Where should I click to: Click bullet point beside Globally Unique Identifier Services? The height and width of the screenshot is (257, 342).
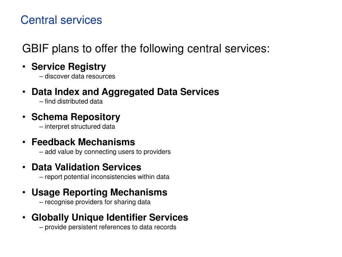[24, 217]
